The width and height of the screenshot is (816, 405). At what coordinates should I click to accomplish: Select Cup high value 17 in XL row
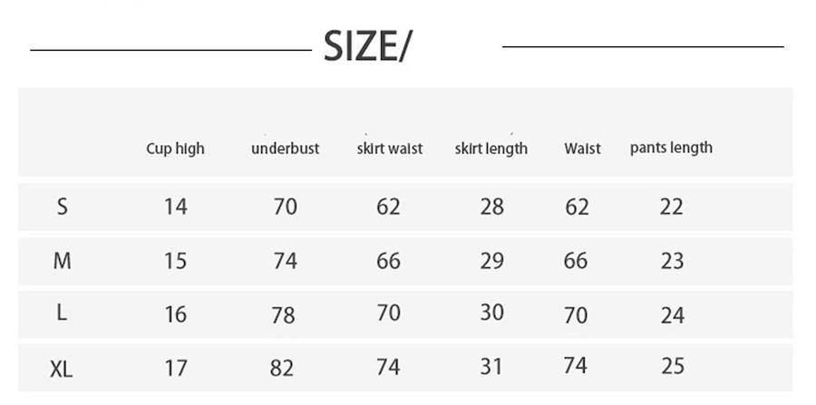pos(175,368)
